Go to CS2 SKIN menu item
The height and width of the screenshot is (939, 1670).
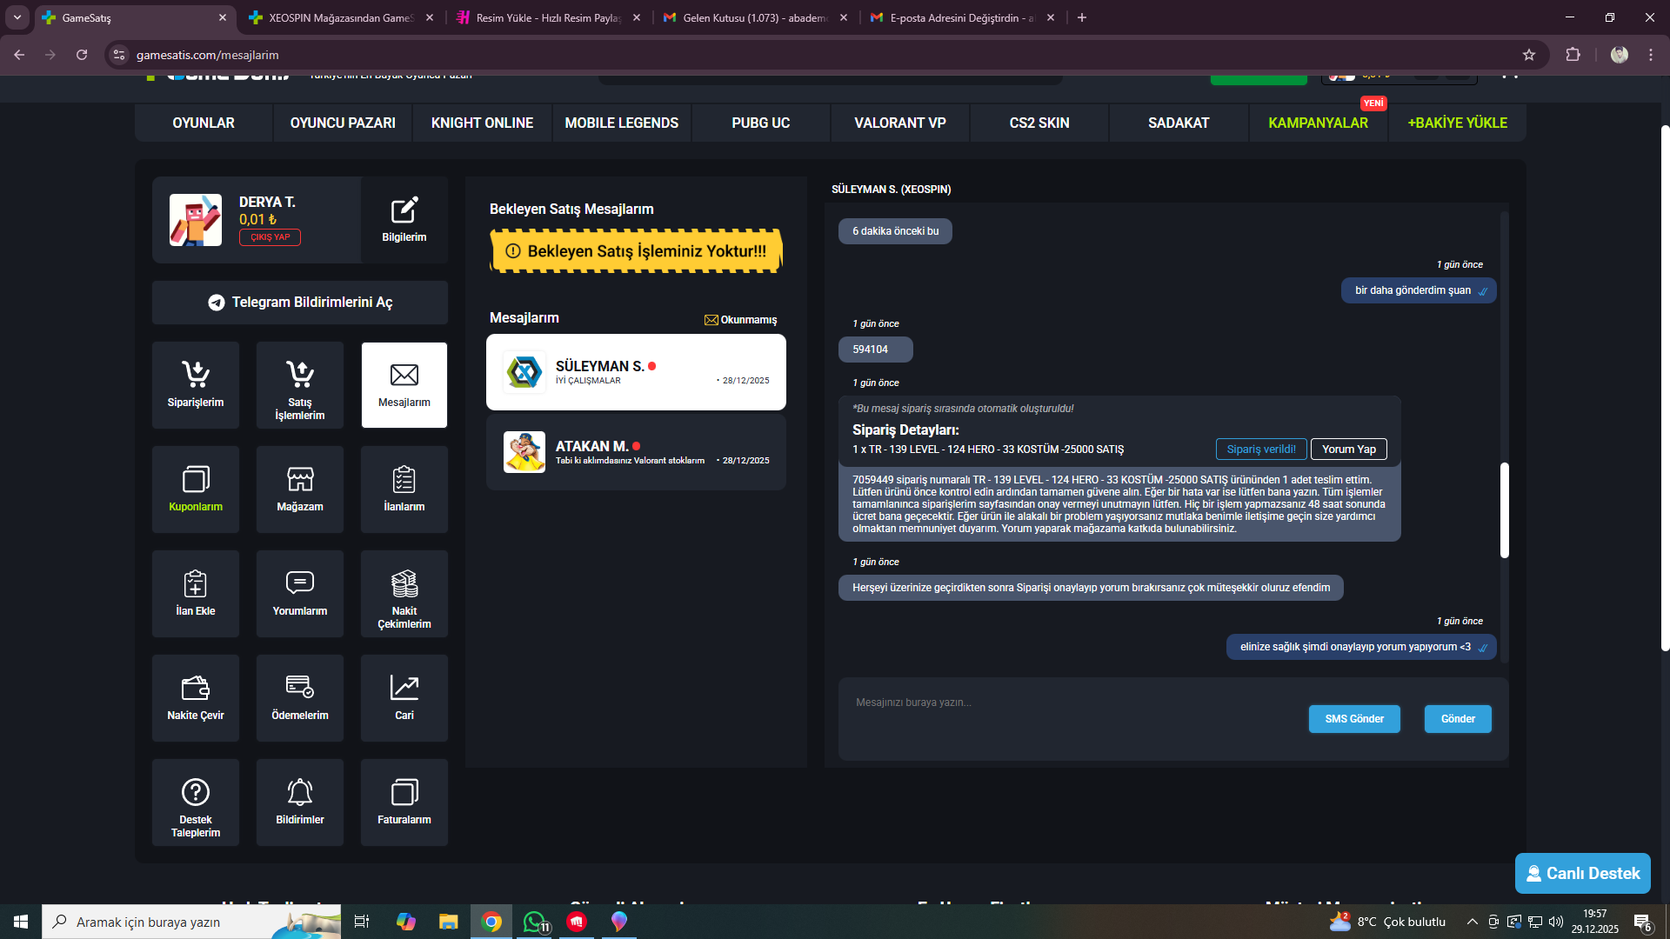click(1039, 123)
